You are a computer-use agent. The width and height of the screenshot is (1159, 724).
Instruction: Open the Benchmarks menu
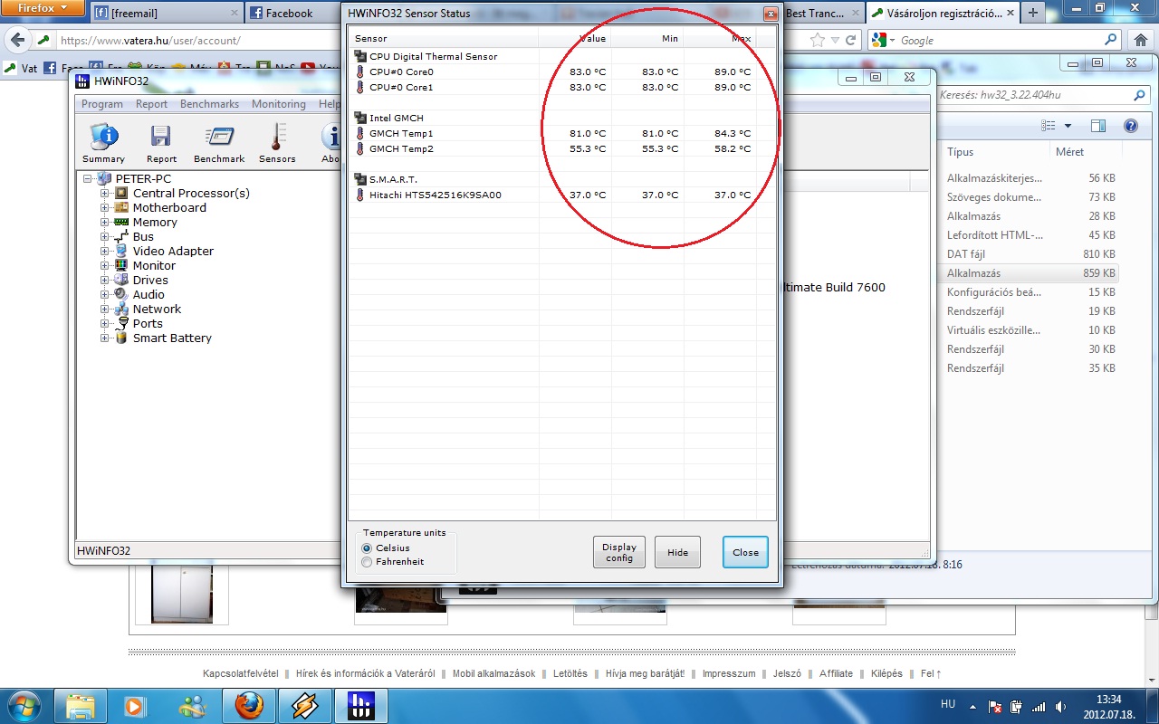tap(209, 104)
